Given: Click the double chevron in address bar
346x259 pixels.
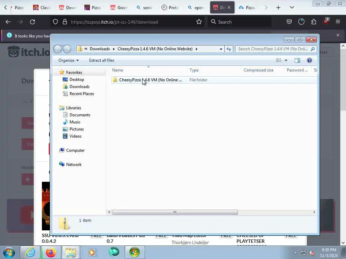Looking at the screenshot, I should coord(86,49).
